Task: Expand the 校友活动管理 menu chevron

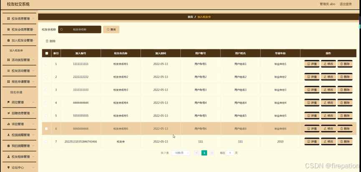Action: click(33, 71)
